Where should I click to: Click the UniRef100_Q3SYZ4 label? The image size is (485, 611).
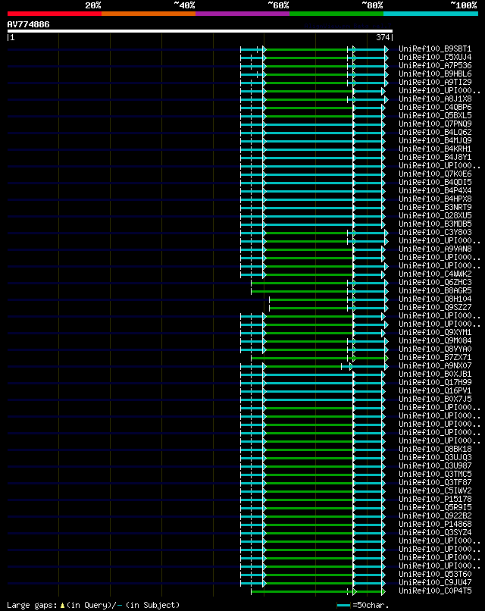point(435,532)
